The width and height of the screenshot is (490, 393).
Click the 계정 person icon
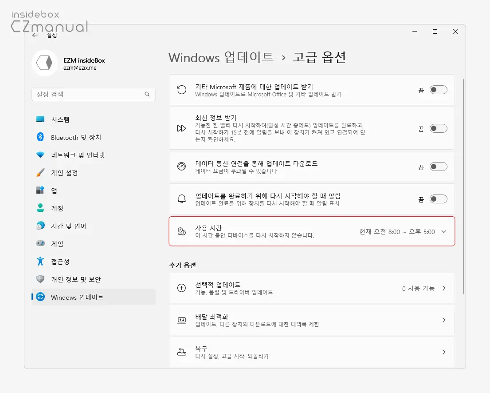(x=40, y=208)
